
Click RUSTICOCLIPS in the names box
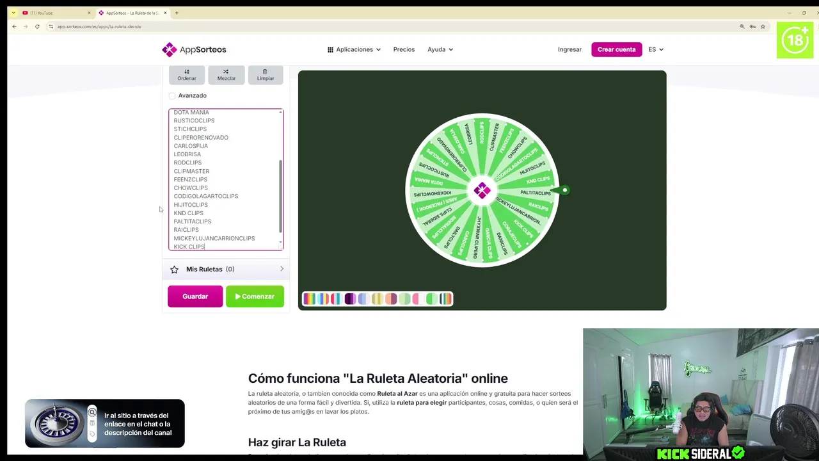[x=194, y=120]
